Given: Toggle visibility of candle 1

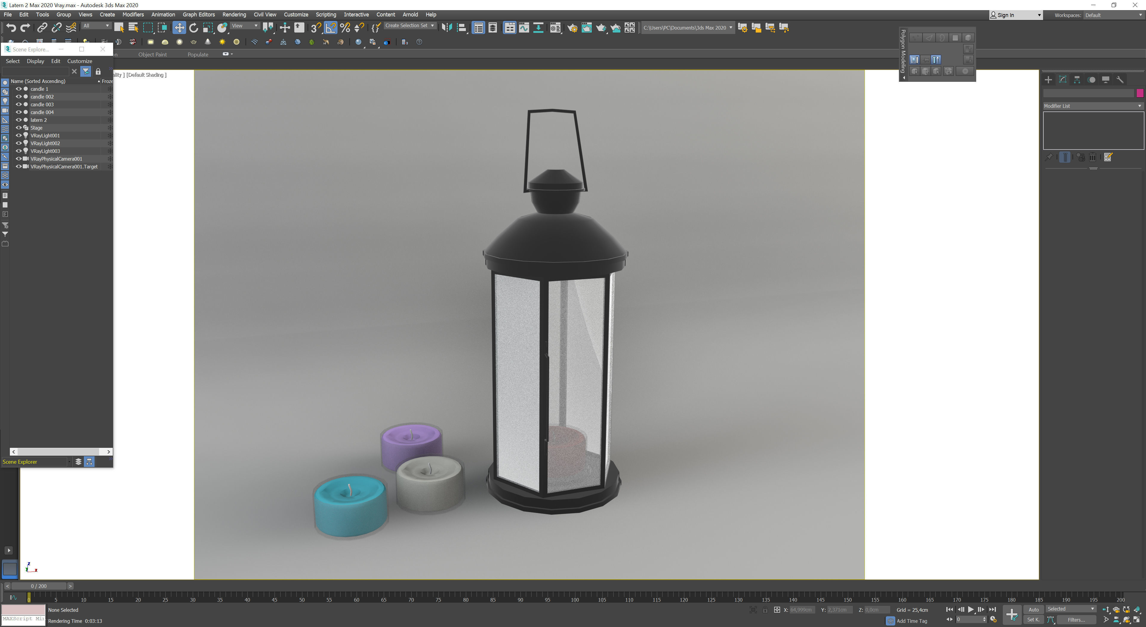Looking at the screenshot, I should pyautogui.click(x=19, y=89).
